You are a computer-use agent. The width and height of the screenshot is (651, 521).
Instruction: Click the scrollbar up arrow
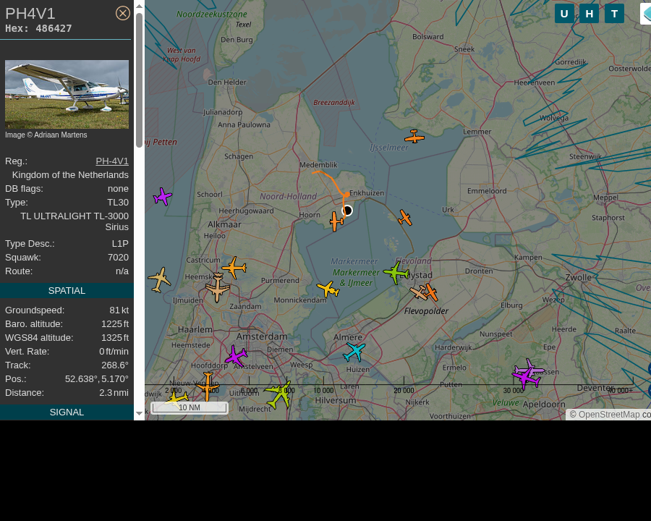pos(139,7)
